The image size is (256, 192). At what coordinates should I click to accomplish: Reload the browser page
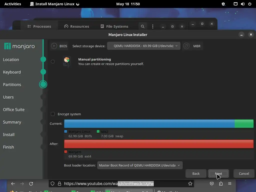(31, 184)
